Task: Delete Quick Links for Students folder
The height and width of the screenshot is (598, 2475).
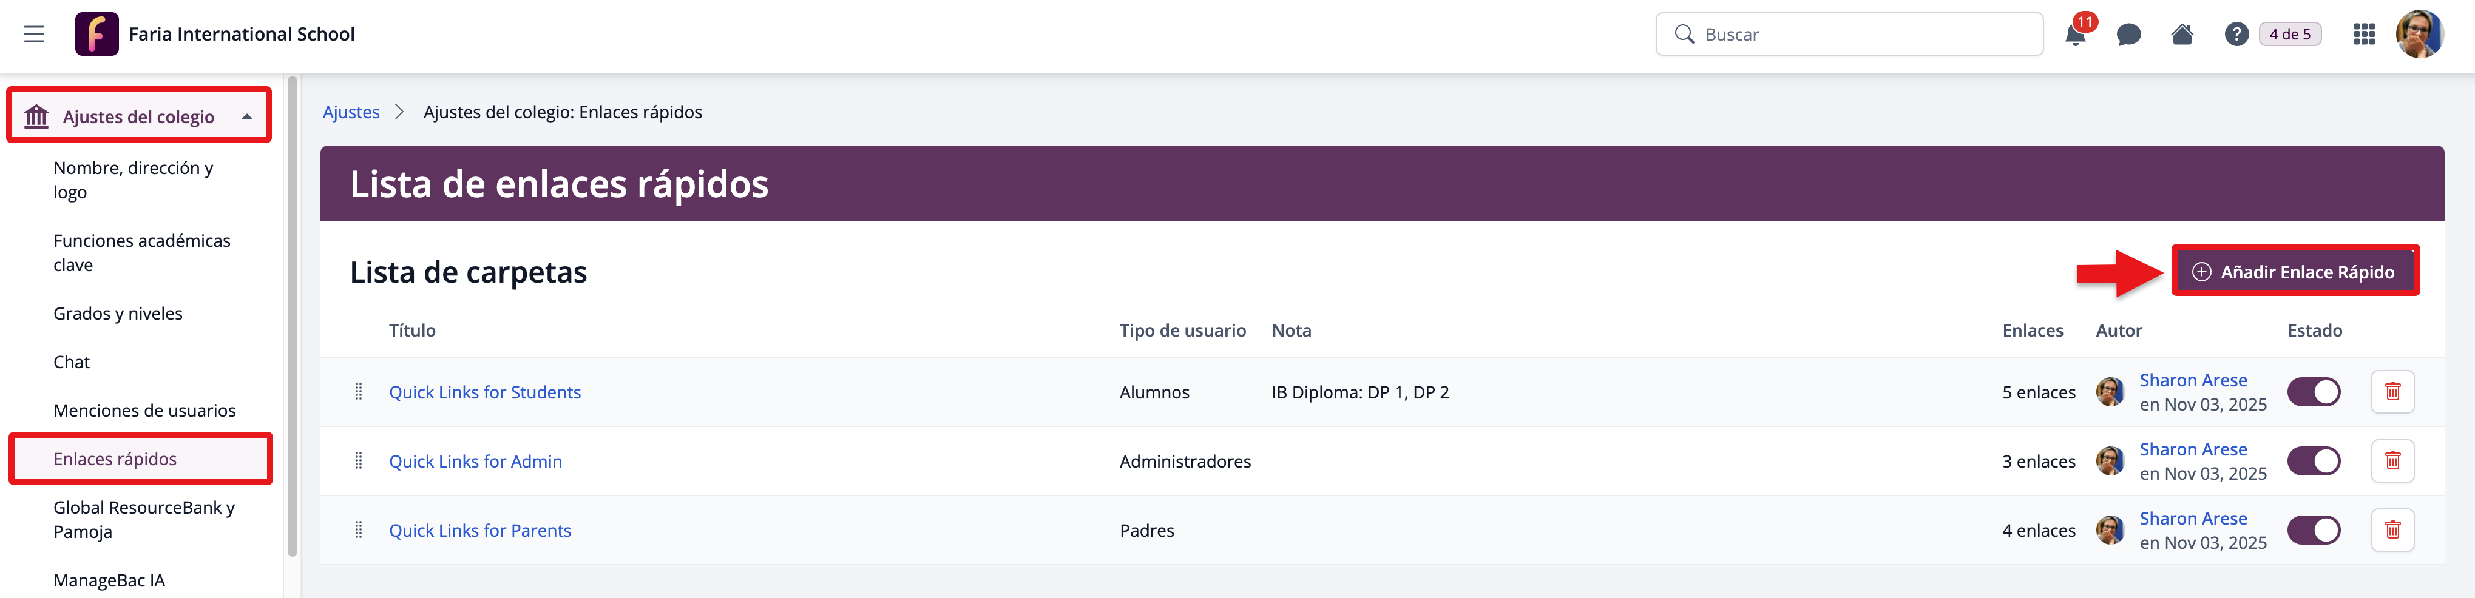Action: tap(2391, 392)
